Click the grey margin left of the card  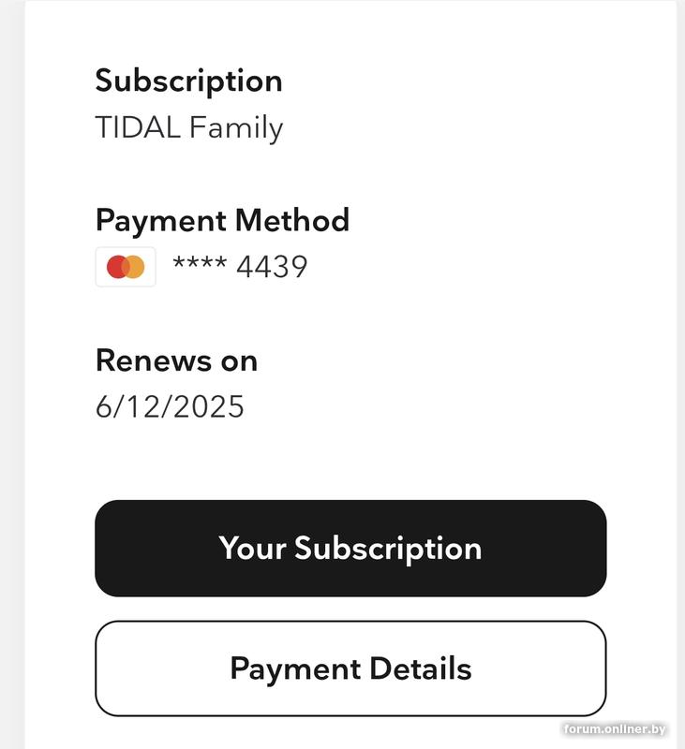point(11,374)
